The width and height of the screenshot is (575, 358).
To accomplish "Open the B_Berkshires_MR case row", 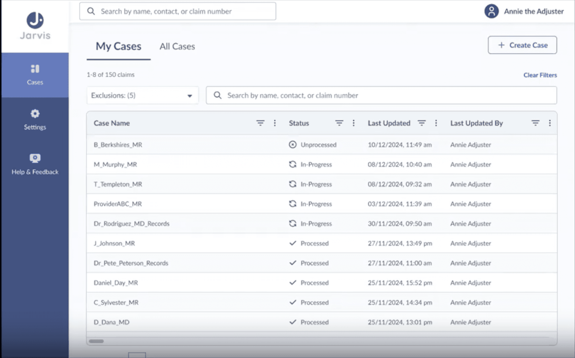I will click(x=118, y=145).
